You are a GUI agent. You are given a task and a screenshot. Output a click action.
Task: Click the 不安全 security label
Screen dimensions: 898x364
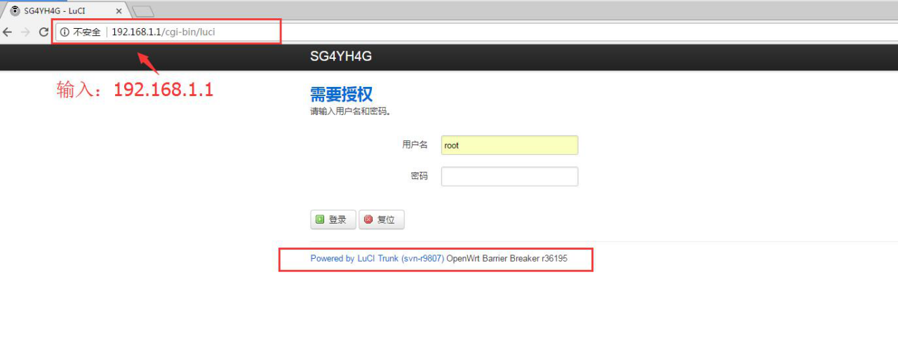(x=87, y=32)
